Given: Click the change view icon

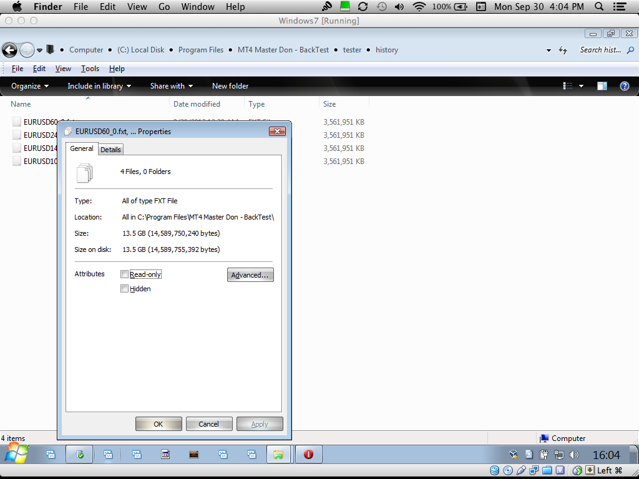Looking at the screenshot, I should click(568, 86).
